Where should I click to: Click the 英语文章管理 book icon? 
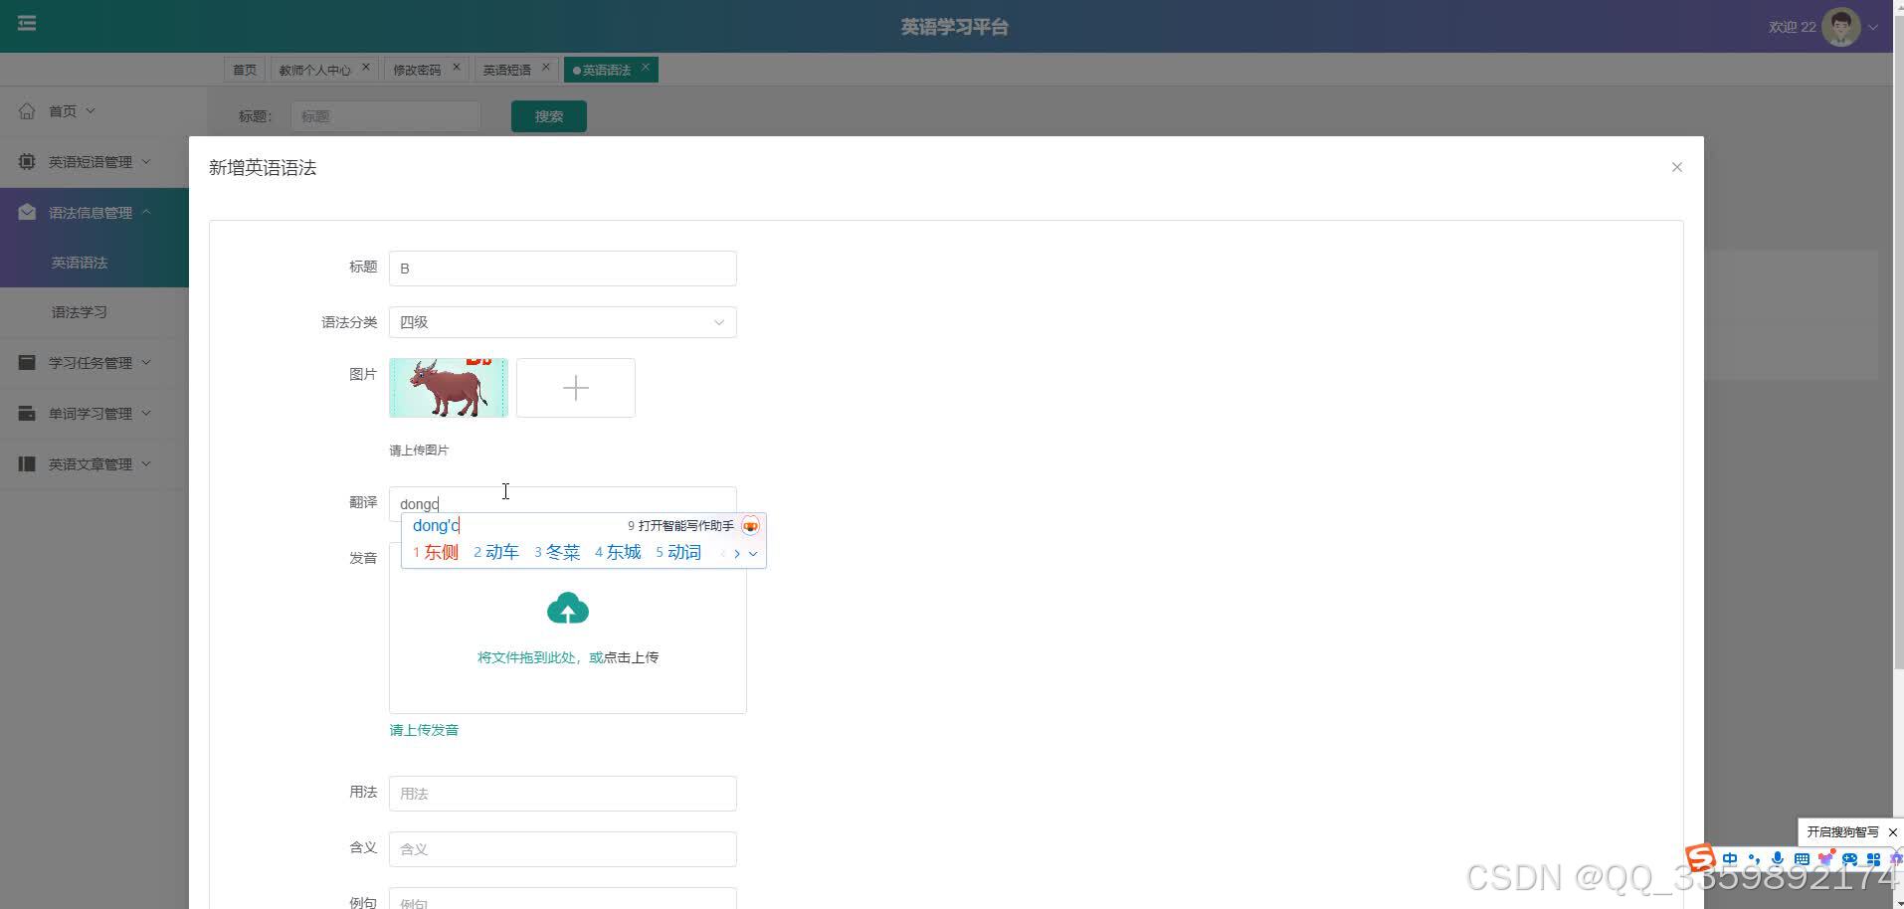pyautogui.click(x=27, y=463)
